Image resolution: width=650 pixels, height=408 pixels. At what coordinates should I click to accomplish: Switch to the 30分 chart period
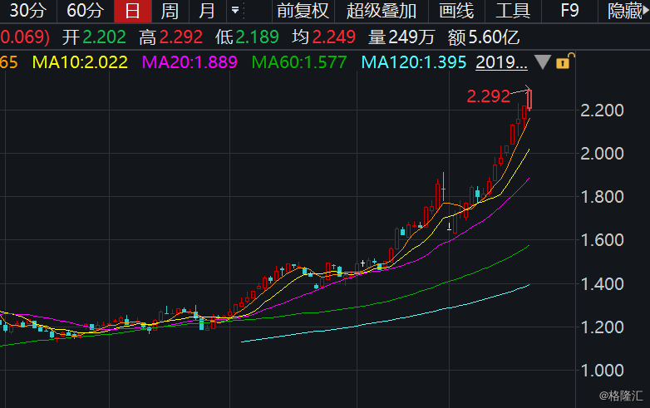[27, 11]
